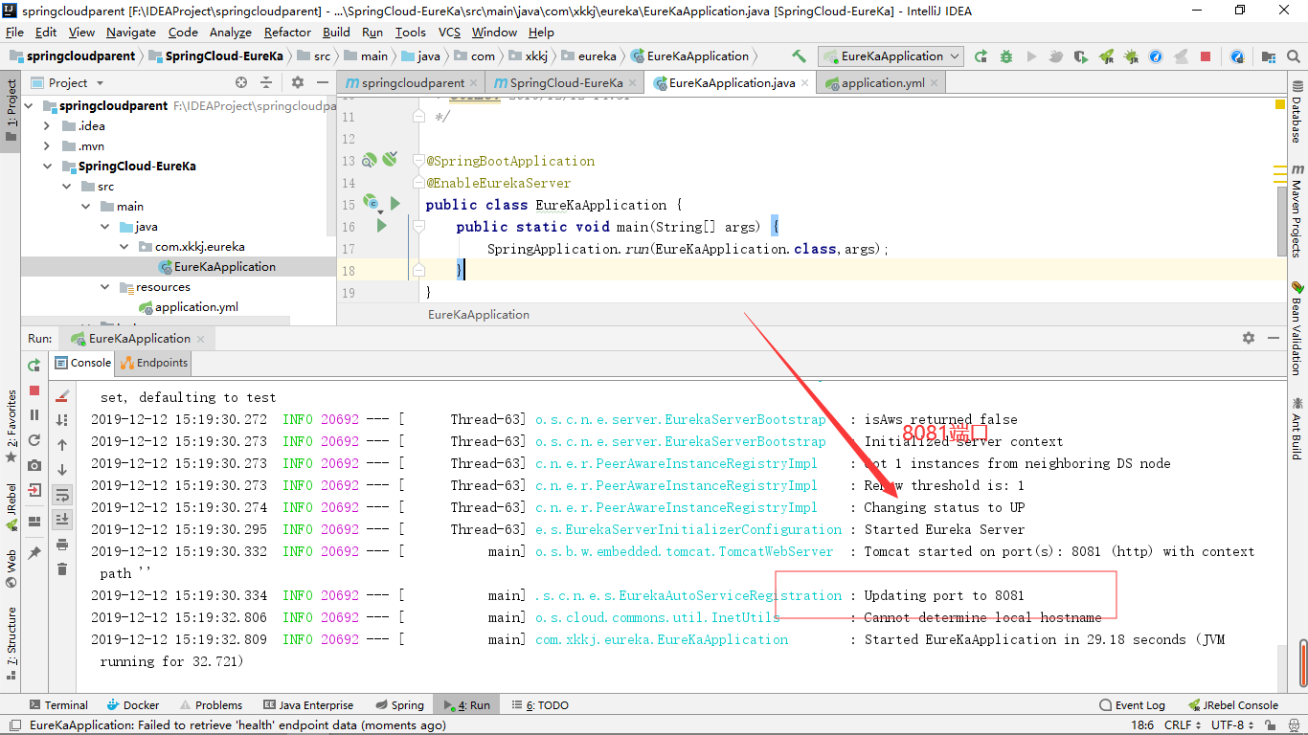The width and height of the screenshot is (1308, 735).
Task: Open the Problems tool window
Action: [210, 705]
